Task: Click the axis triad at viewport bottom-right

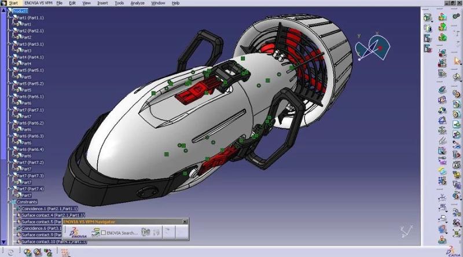Action: click(407, 232)
